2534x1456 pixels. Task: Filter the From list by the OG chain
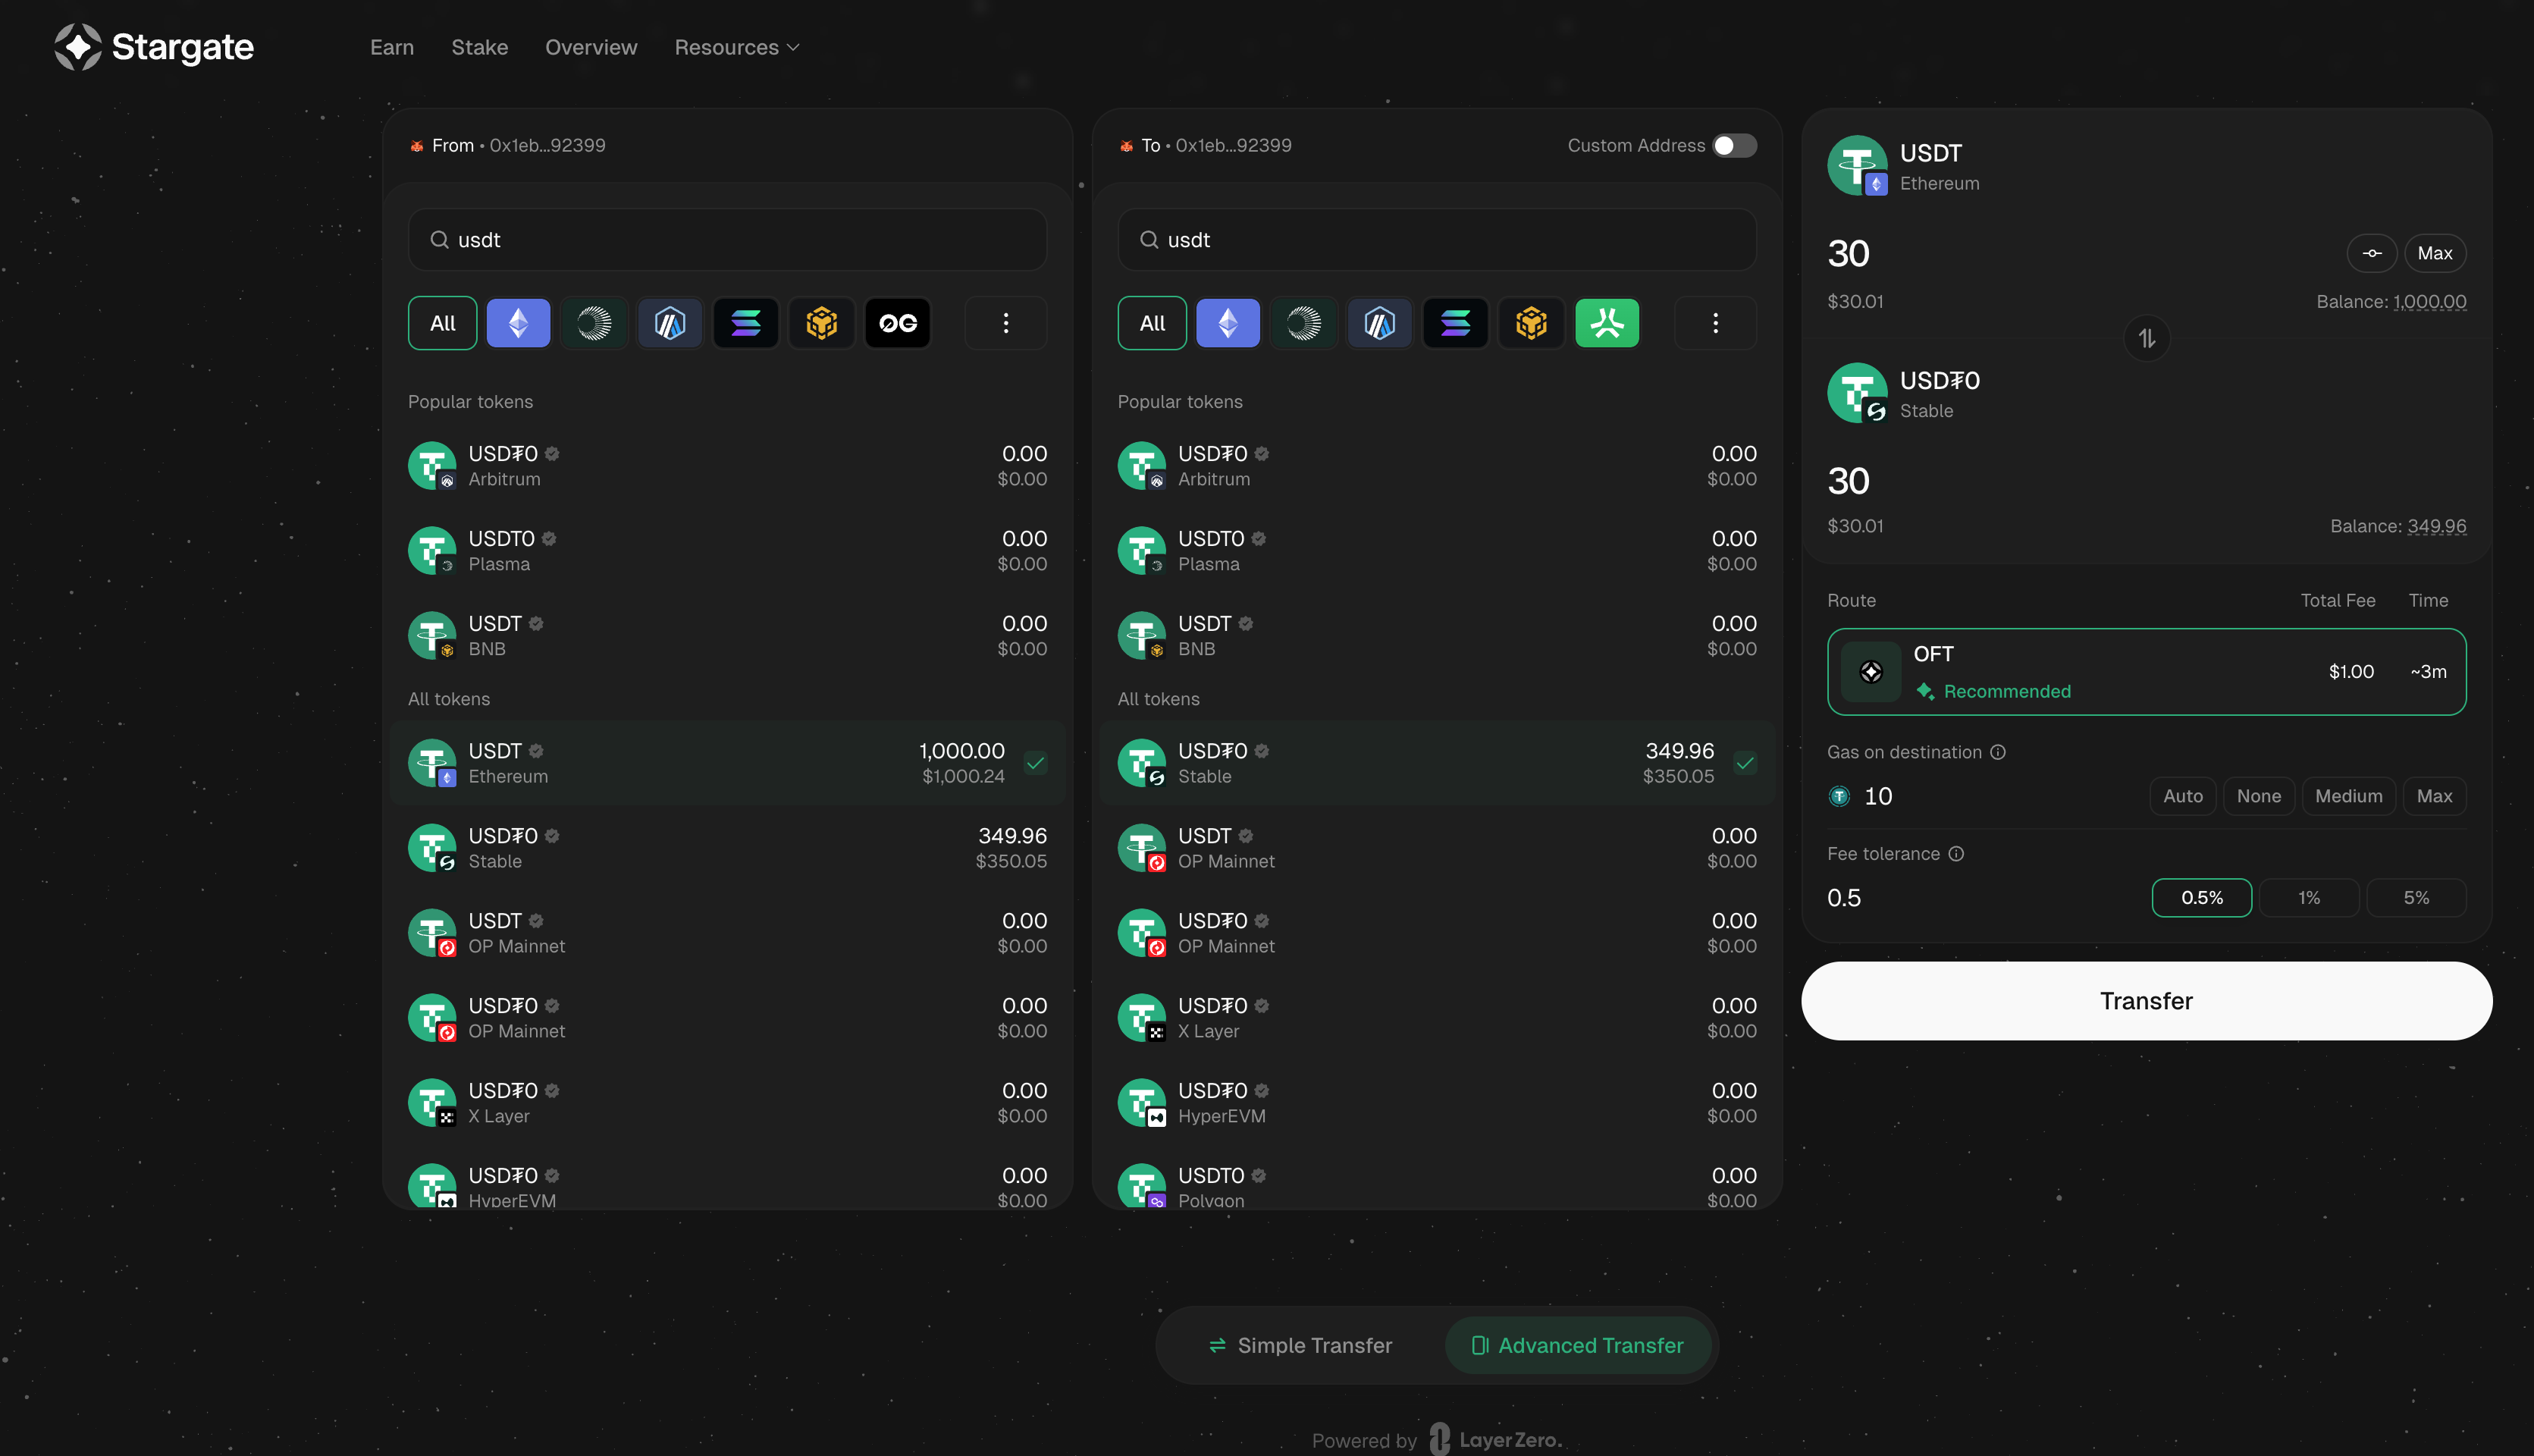(898, 322)
